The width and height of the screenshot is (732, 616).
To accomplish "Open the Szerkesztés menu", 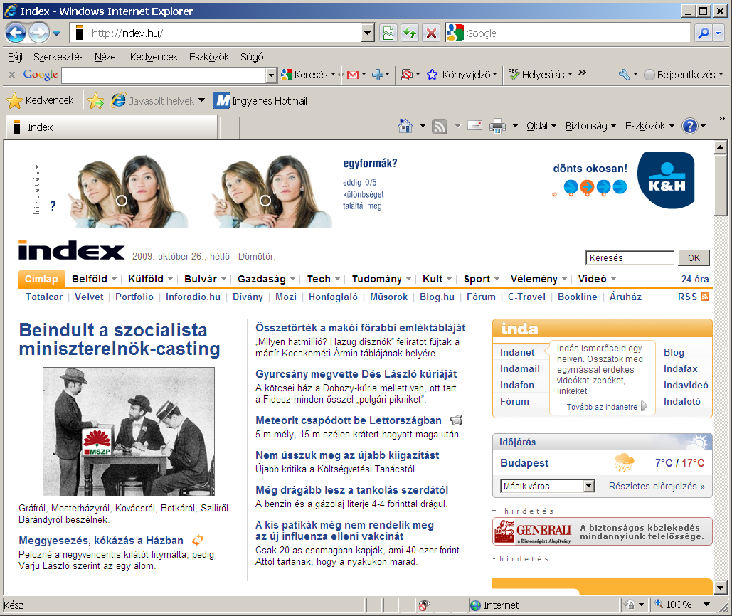I will click(x=58, y=57).
